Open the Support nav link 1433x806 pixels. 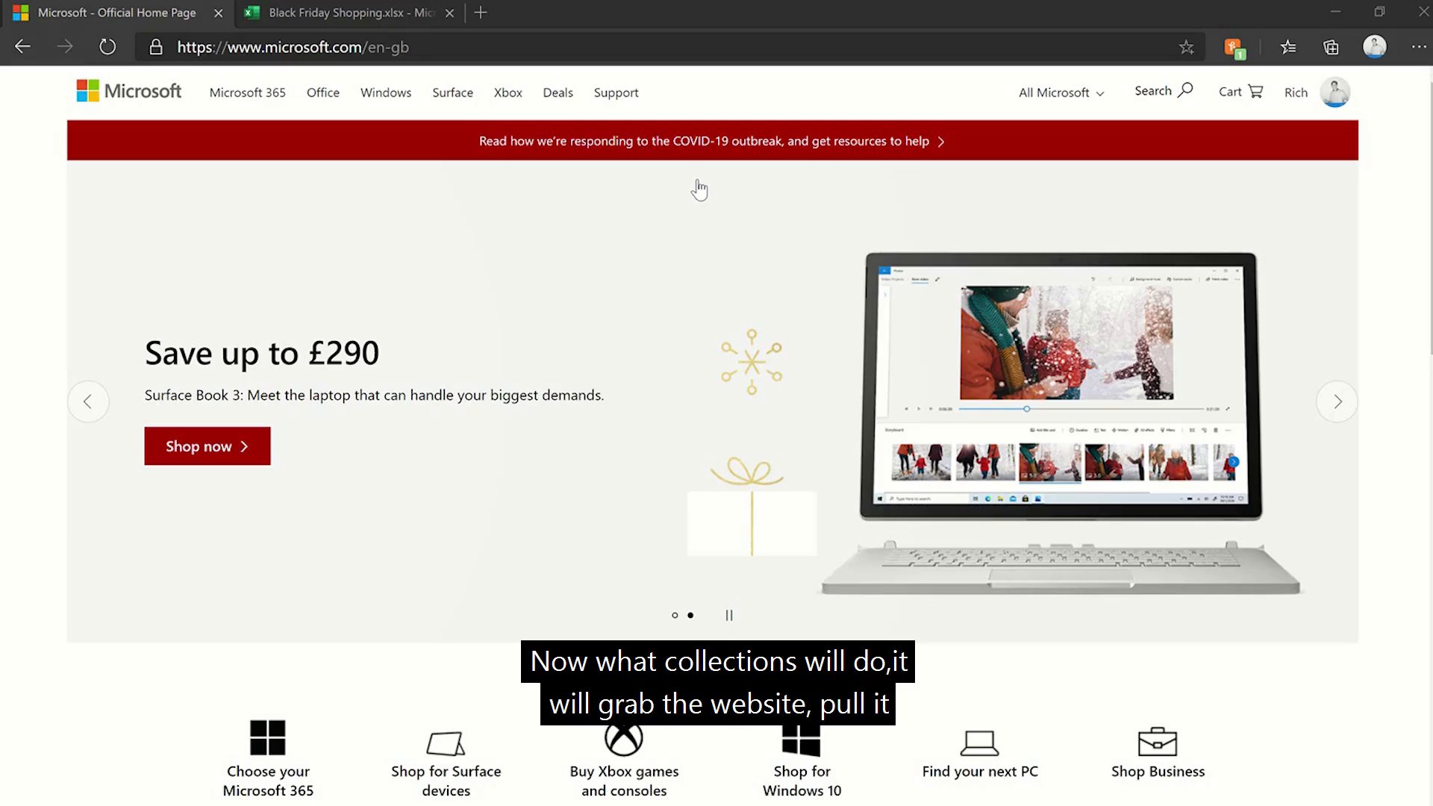(x=616, y=93)
